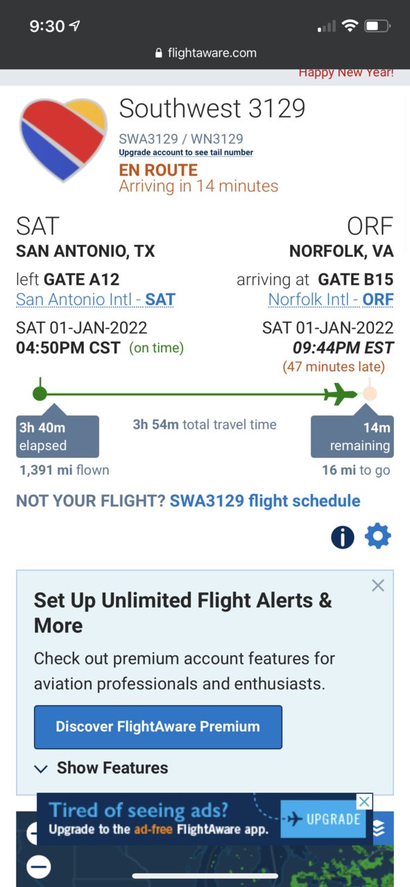
Task: Click the Discover FlightAware Premium button
Action: pyautogui.click(x=158, y=727)
